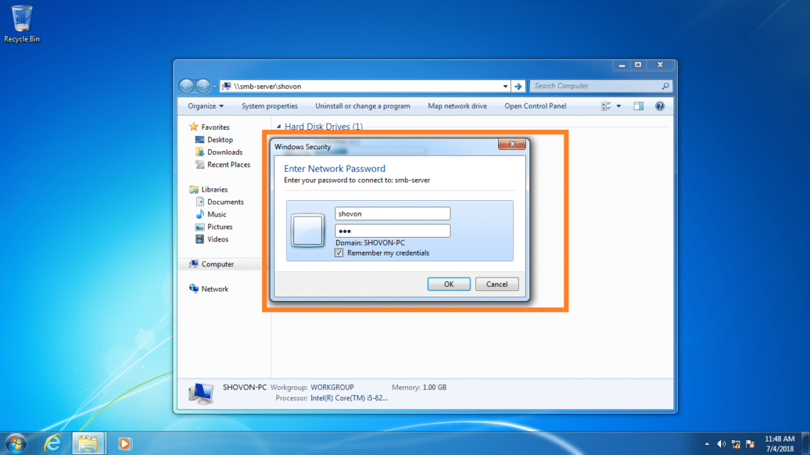
Task: Launch Internet Explorer from taskbar
Action: [52, 443]
